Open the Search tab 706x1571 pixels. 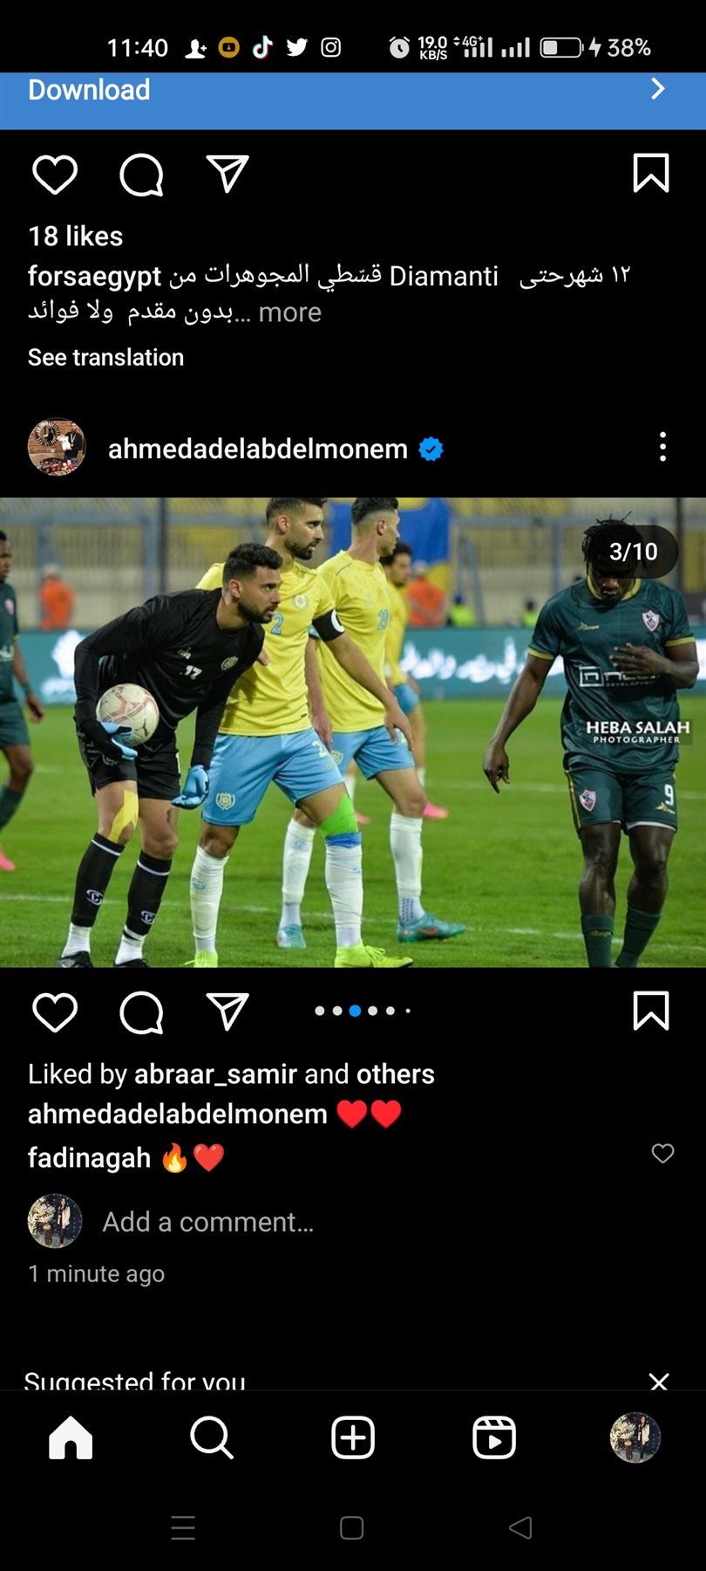coord(212,1437)
